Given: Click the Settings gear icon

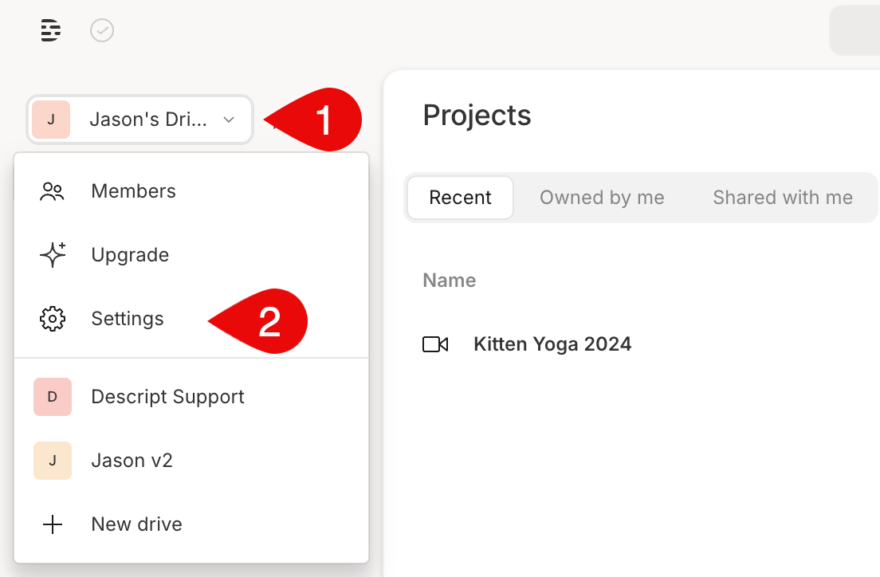Looking at the screenshot, I should (53, 319).
